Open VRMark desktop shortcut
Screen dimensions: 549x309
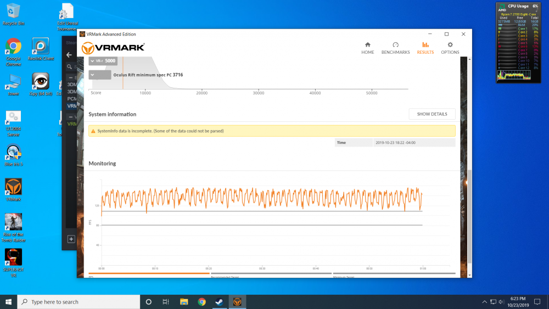click(x=13, y=190)
